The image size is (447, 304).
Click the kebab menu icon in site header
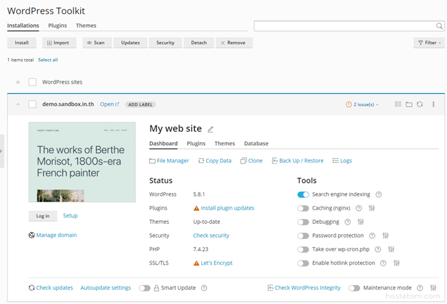[x=433, y=104]
